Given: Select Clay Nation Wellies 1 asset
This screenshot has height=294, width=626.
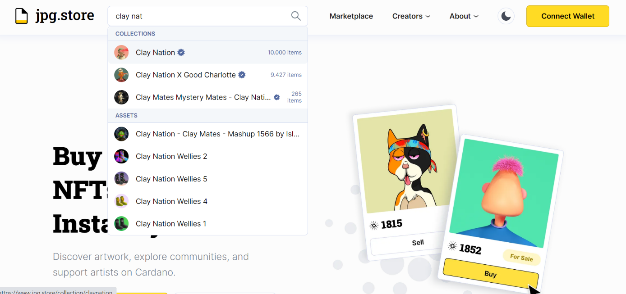Looking at the screenshot, I should pos(207,224).
